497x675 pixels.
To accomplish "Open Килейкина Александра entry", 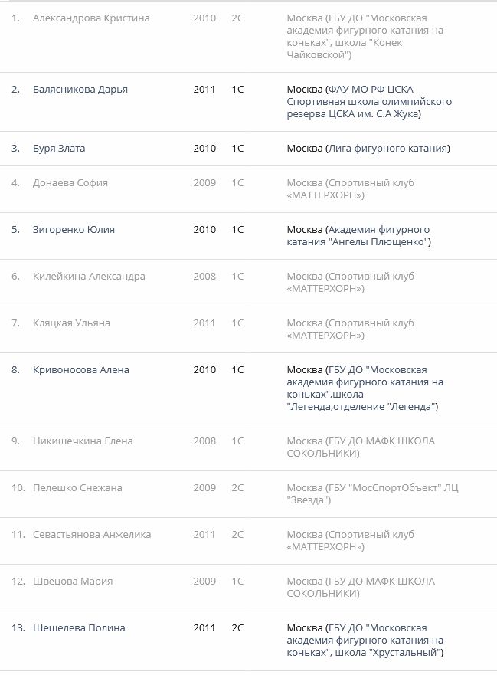I will click(89, 277).
